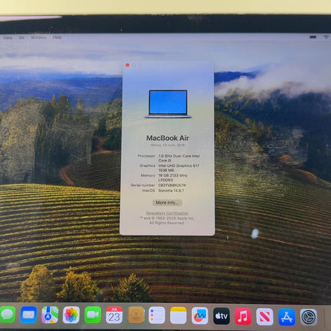Image resolution: width=331 pixels, height=331 pixels.
Task: Click the Apple Inc. copyright line
Action: point(167,218)
